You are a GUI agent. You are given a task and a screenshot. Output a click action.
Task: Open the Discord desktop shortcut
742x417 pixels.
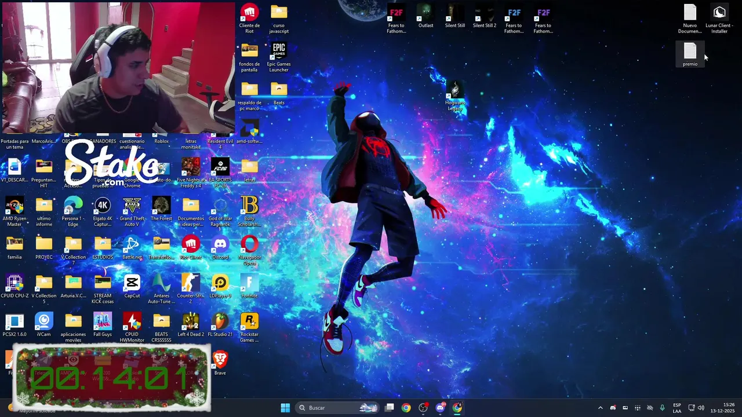click(x=220, y=248)
